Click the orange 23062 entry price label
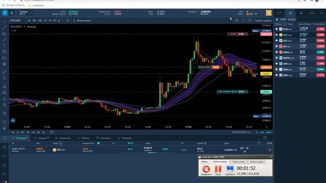Viewport: 326px width, 183px height. coord(266,68)
